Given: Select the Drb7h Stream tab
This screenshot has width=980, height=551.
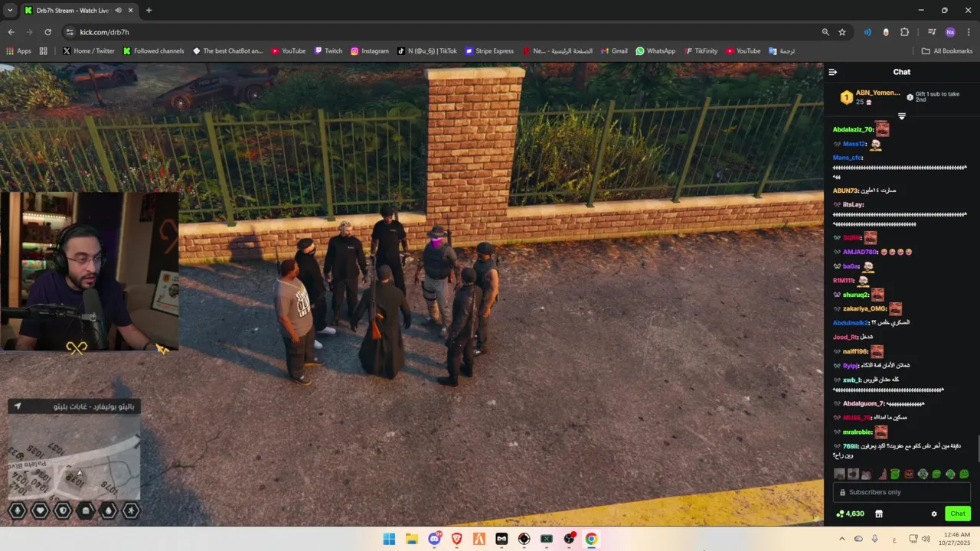Looking at the screenshot, I should pyautogui.click(x=79, y=11).
